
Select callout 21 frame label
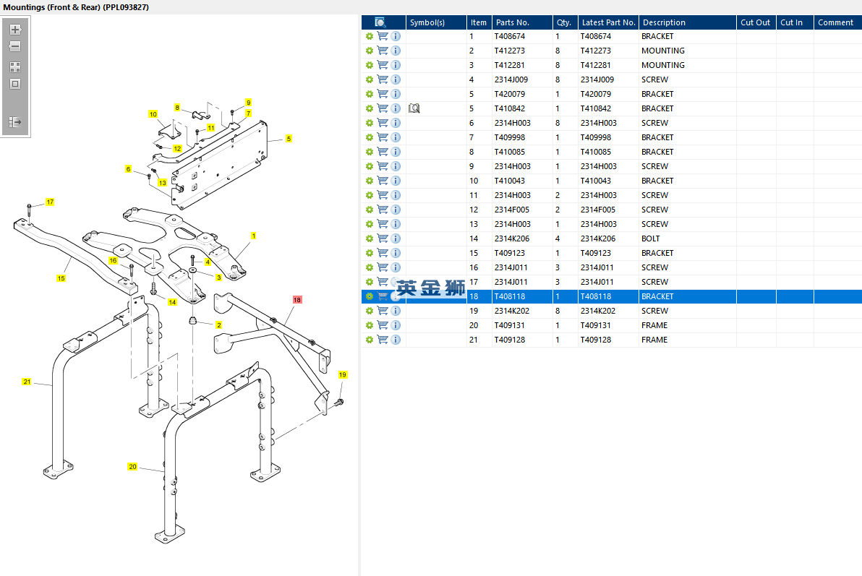(27, 382)
